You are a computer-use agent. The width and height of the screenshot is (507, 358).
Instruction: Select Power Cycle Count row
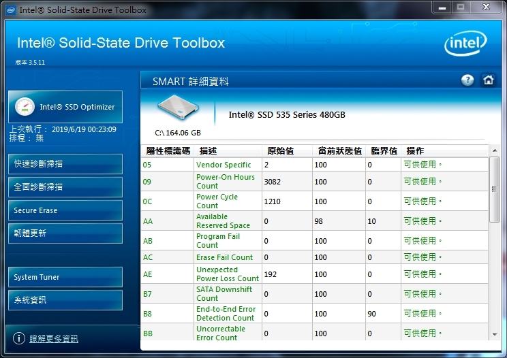pos(314,201)
